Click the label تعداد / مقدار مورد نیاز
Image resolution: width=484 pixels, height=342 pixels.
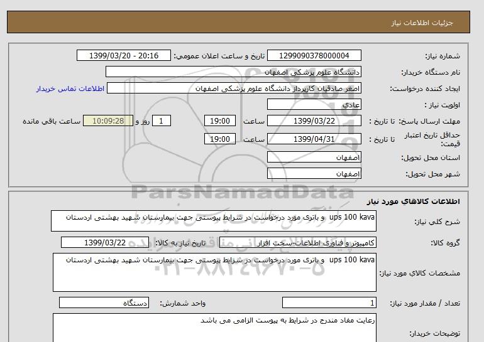coord(425,303)
